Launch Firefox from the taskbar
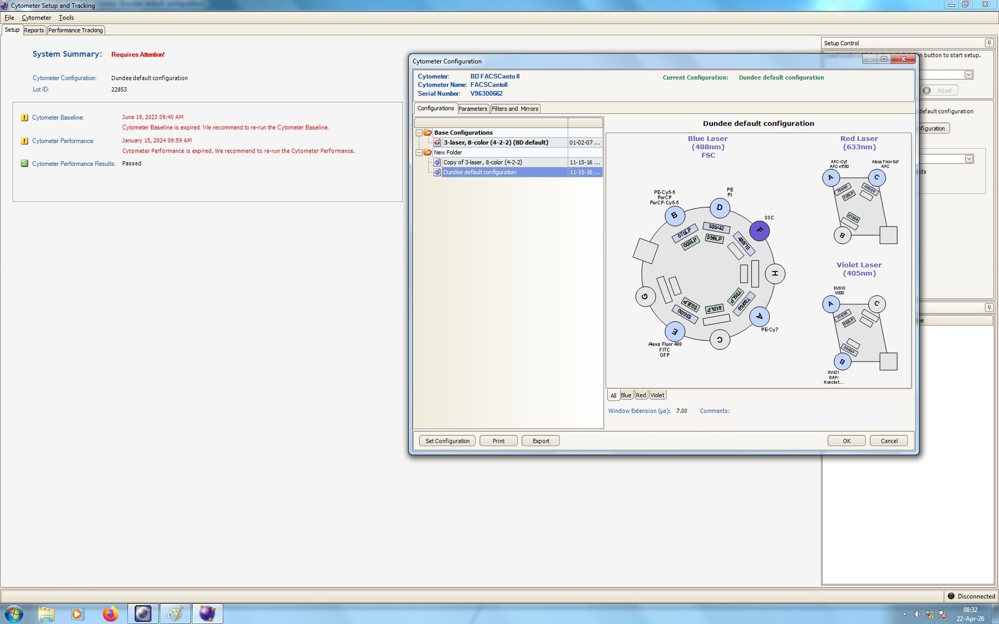Screen dimensions: 999x624 110,614
